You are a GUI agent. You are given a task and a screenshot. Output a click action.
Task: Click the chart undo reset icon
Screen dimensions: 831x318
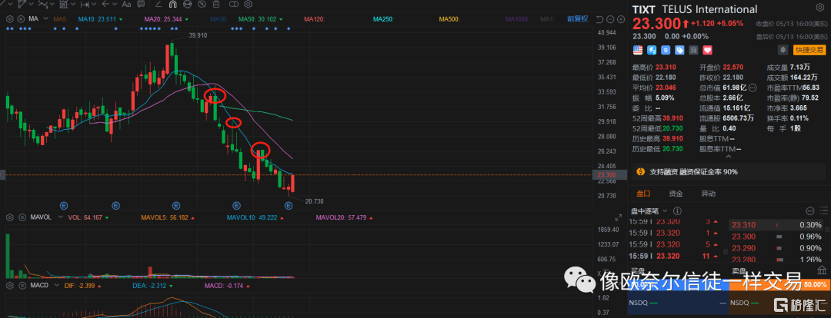click(599, 19)
